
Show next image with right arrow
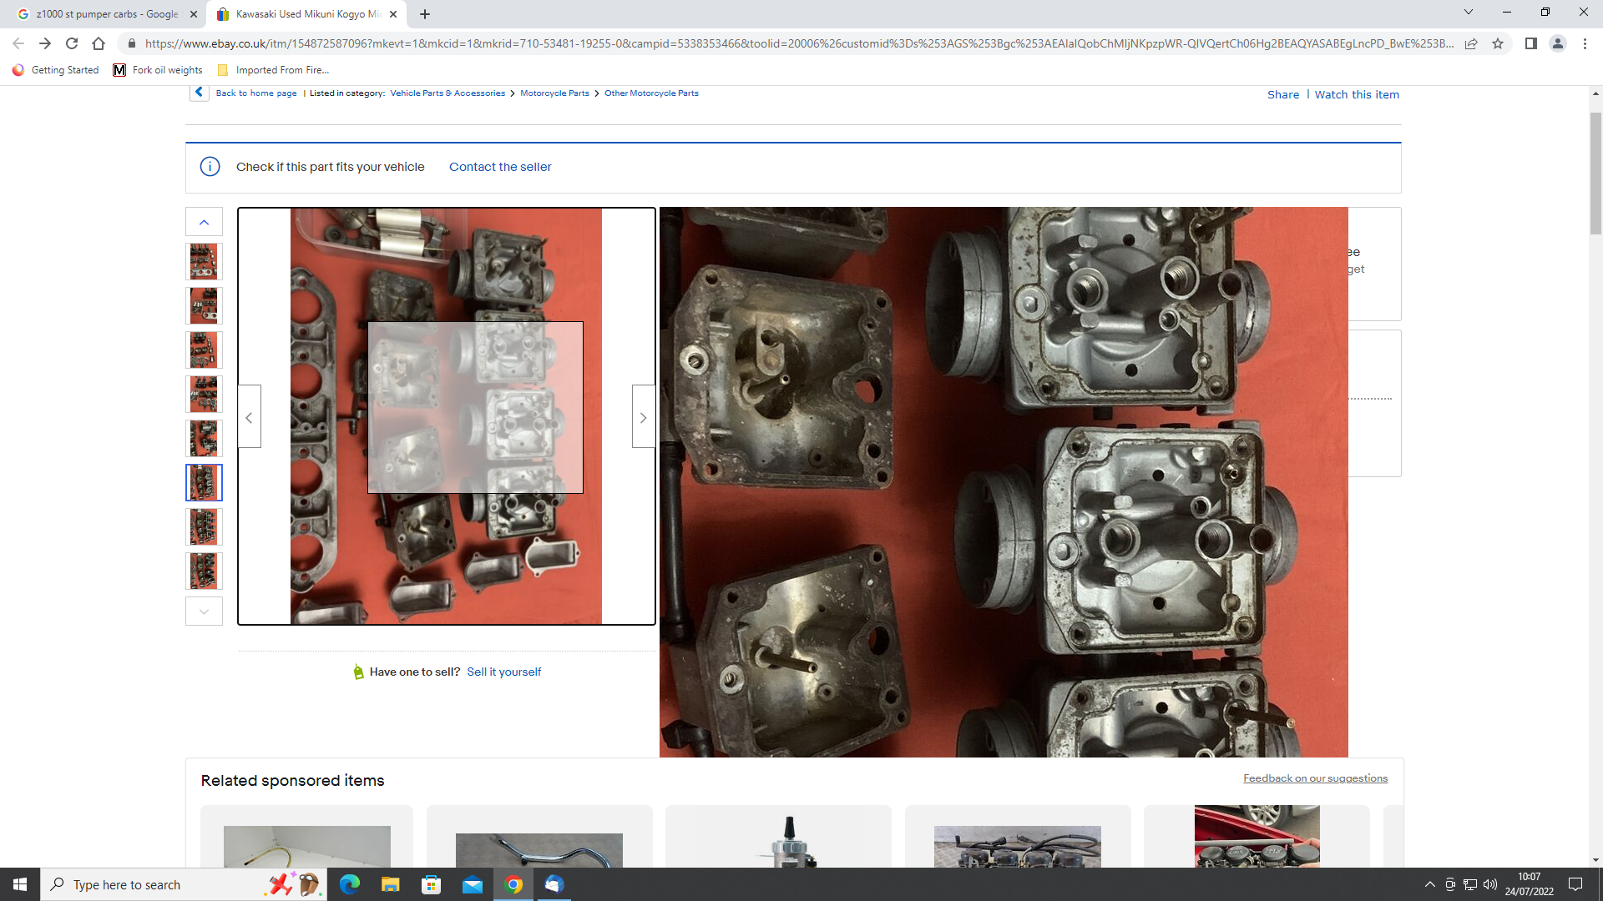pyautogui.click(x=643, y=417)
